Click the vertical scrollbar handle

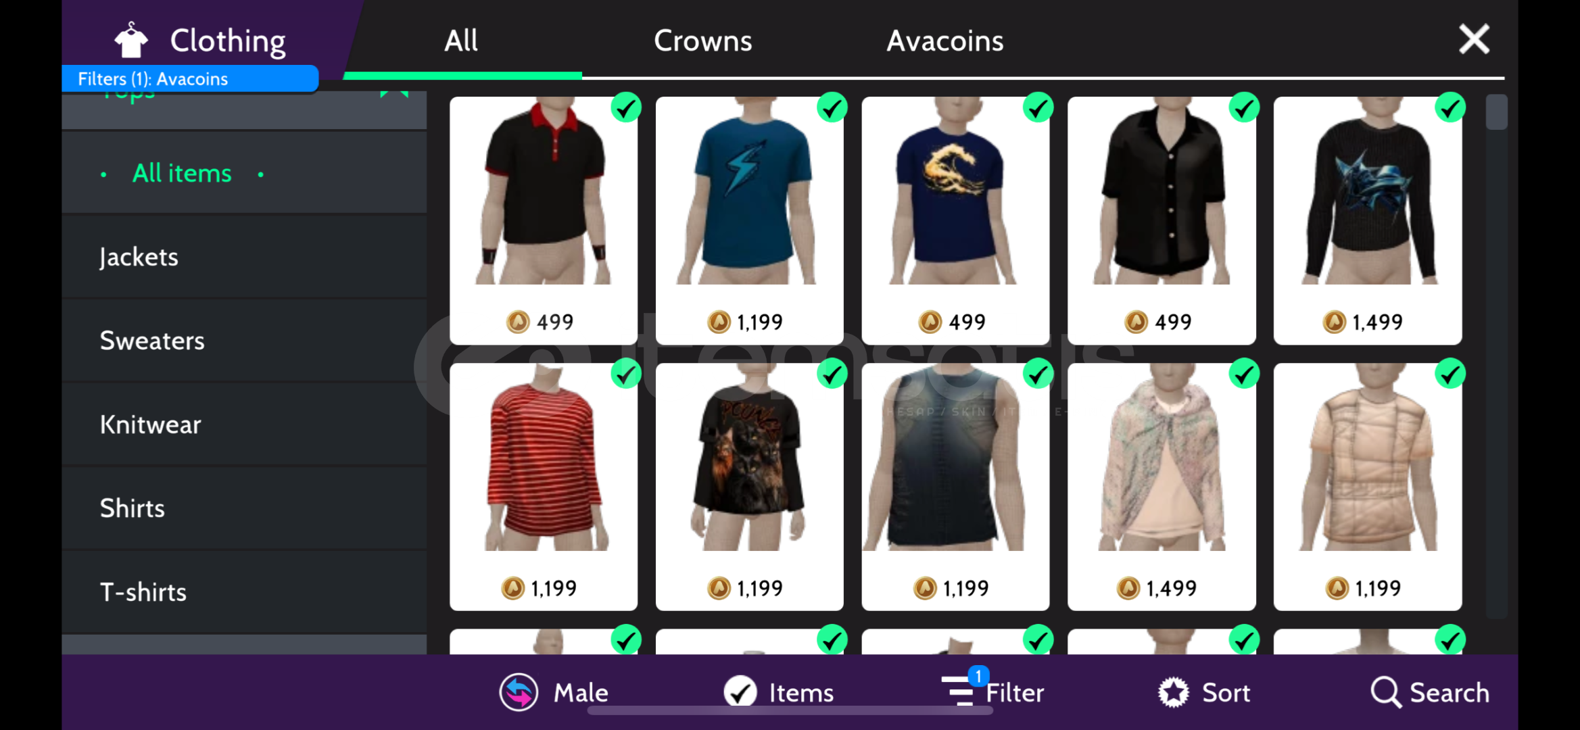coord(1496,112)
